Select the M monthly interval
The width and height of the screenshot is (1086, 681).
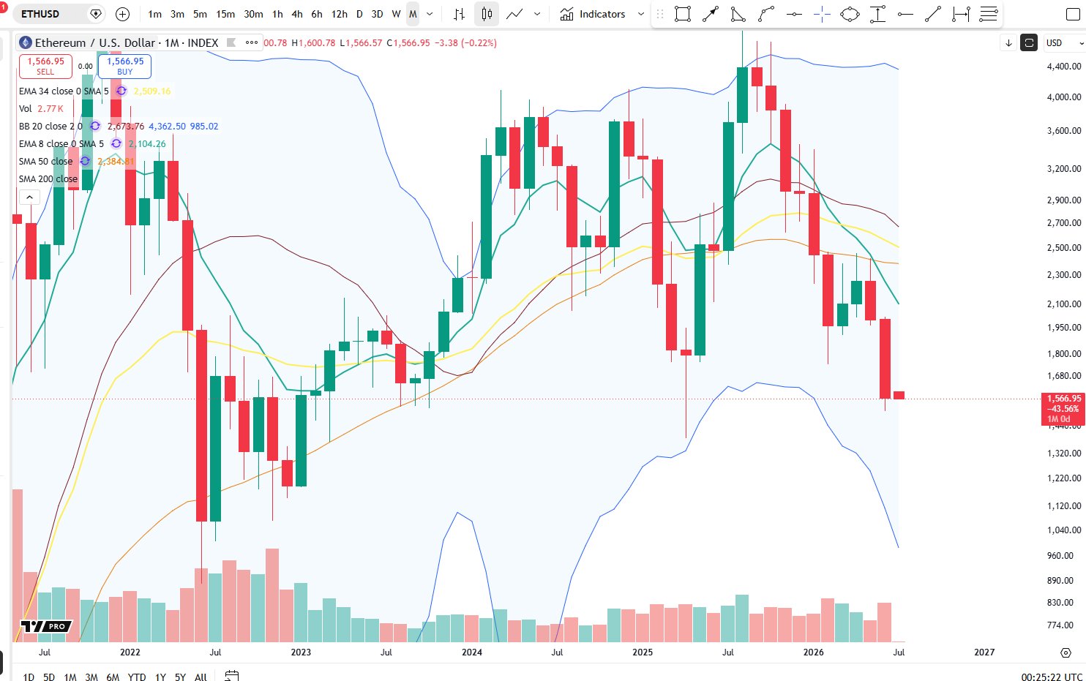click(413, 14)
